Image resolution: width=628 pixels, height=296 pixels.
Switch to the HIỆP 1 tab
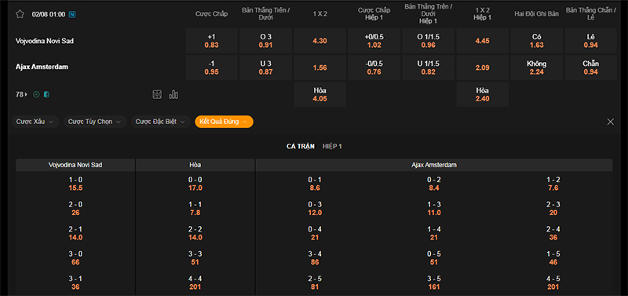[332, 147]
